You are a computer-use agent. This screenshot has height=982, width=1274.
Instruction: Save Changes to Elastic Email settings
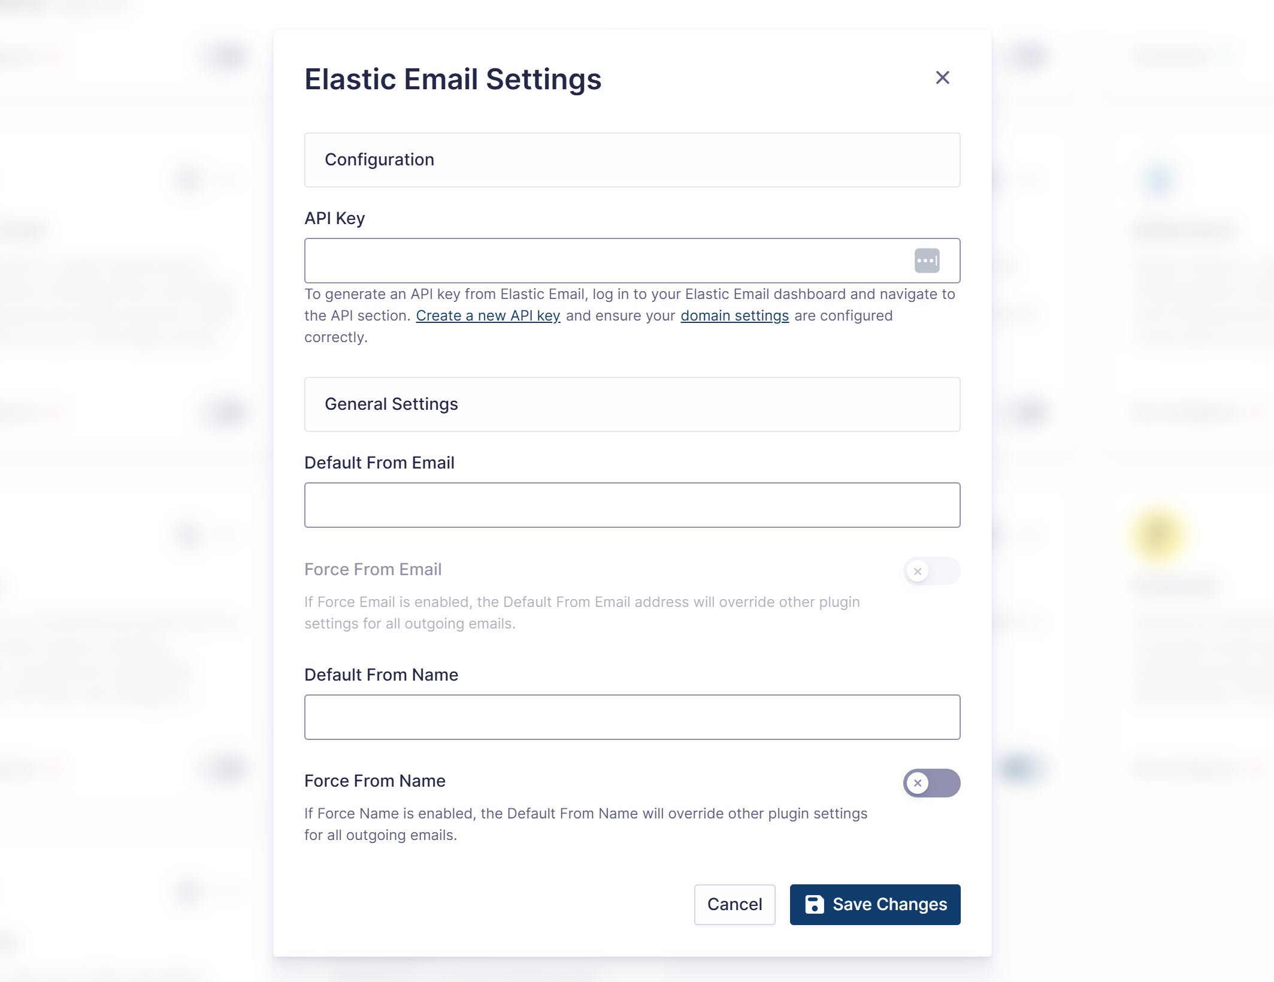coord(874,904)
